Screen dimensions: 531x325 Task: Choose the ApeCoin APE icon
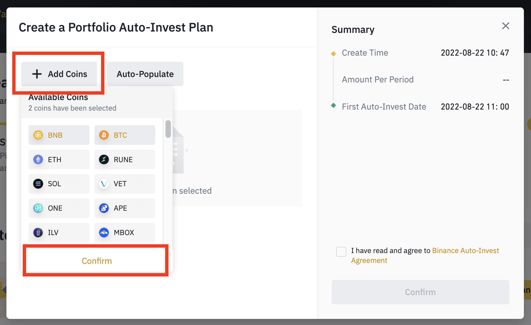point(104,208)
